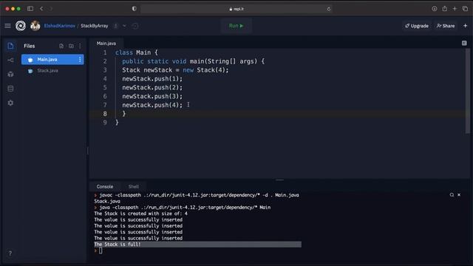Add a new folder in Files panel
Viewport: 473px width, 266px height.
click(71, 46)
